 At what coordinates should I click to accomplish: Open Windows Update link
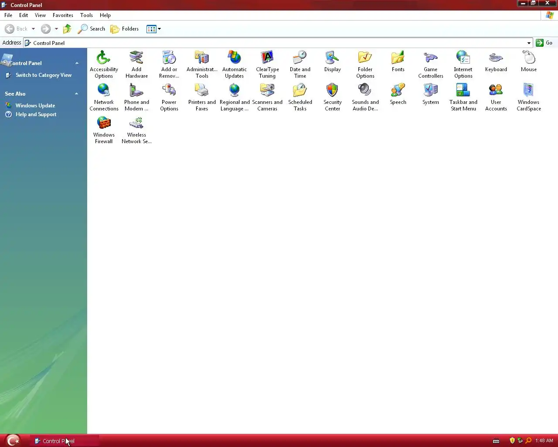[35, 106]
